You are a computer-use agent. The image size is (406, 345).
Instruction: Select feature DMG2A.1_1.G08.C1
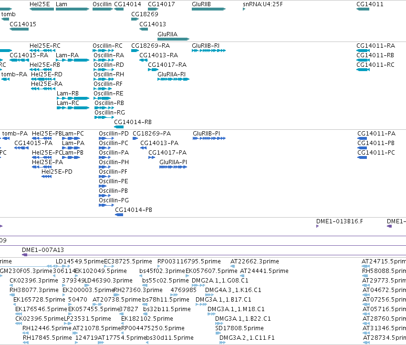pyautogui.click(x=220, y=281)
